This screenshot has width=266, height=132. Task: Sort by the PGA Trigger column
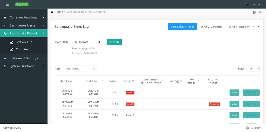(x=199, y=81)
